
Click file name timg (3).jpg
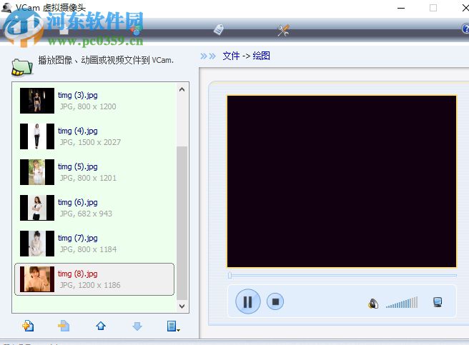coord(78,96)
